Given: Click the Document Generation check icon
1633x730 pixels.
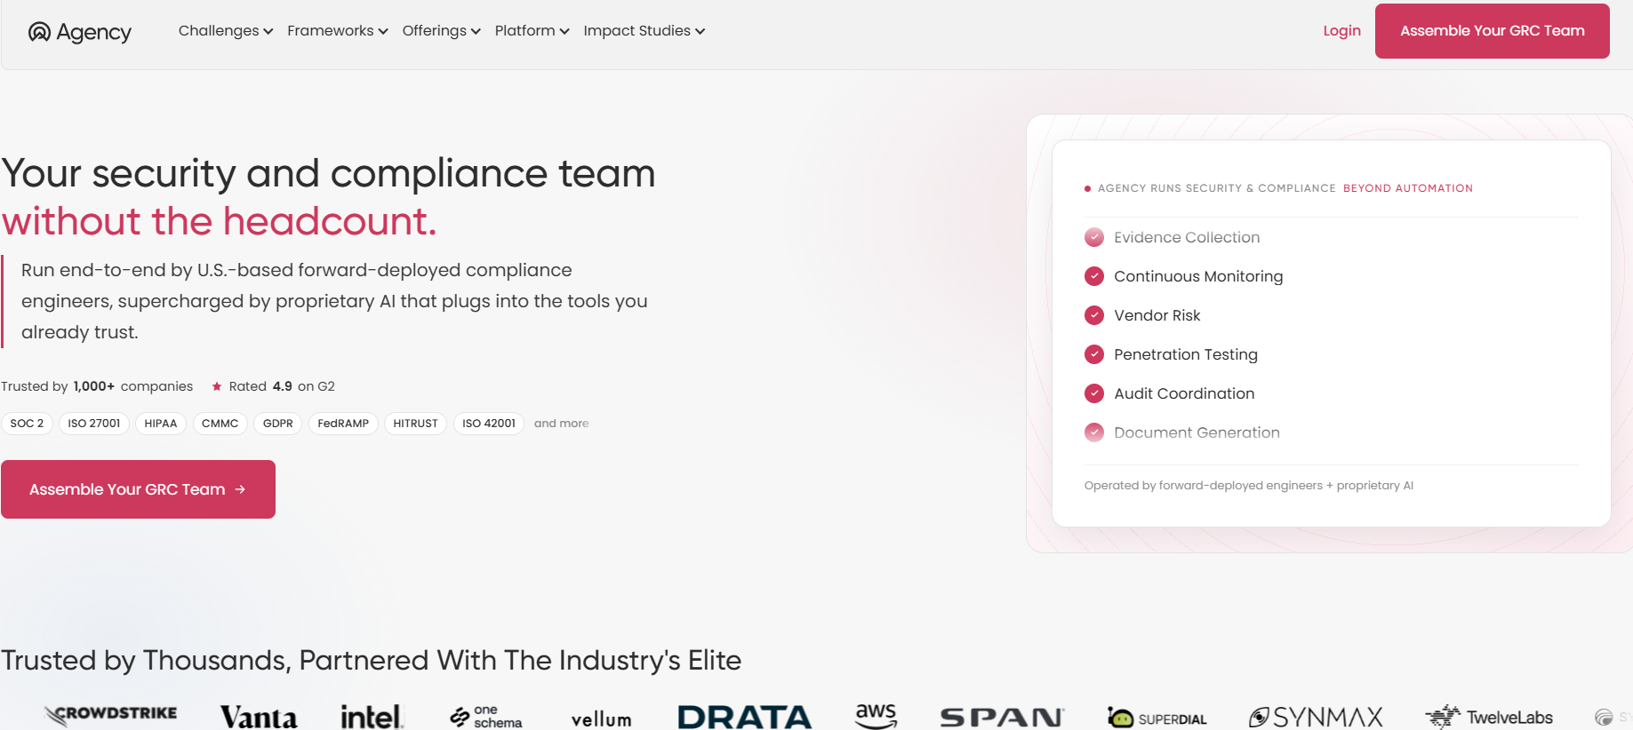Looking at the screenshot, I should pos(1094,432).
